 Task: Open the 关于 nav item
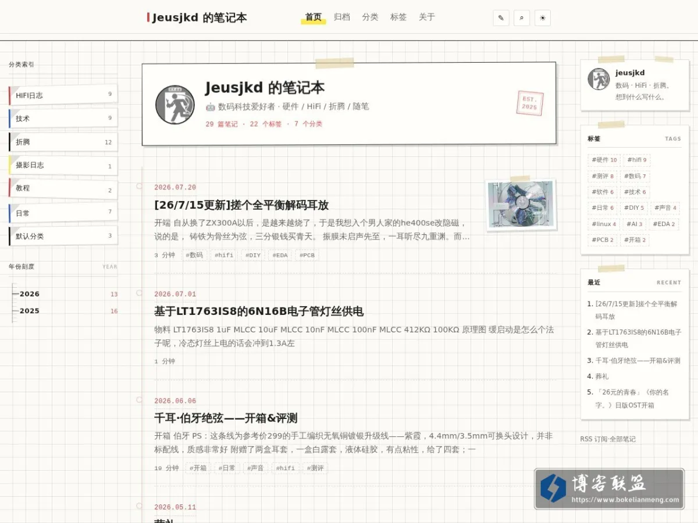click(x=427, y=17)
